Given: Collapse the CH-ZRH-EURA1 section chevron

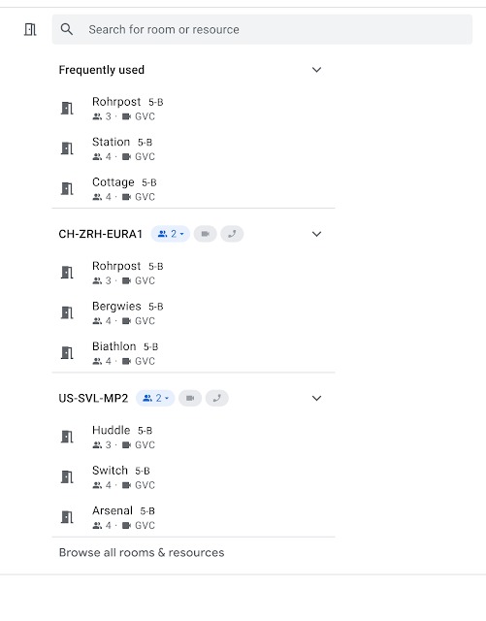Looking at the screenshot, I should (316, 234).
